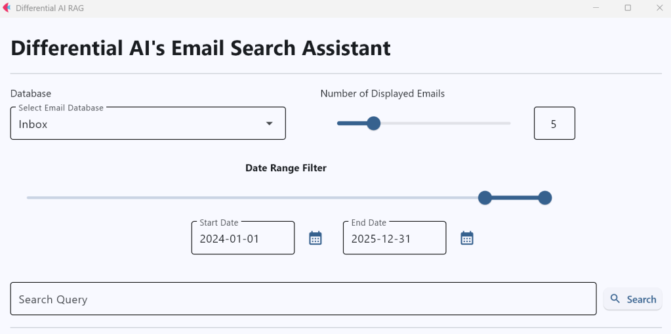Click the left Date Range Filter handle
671x334 pixels.
[x=485, y=198]
